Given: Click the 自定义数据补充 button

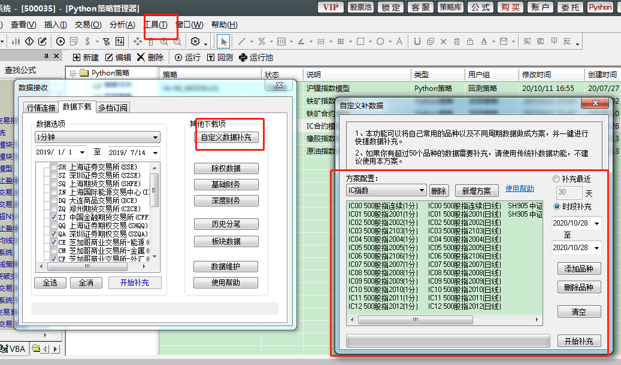Looking at the screenshot, I should (x=226, y=137).
